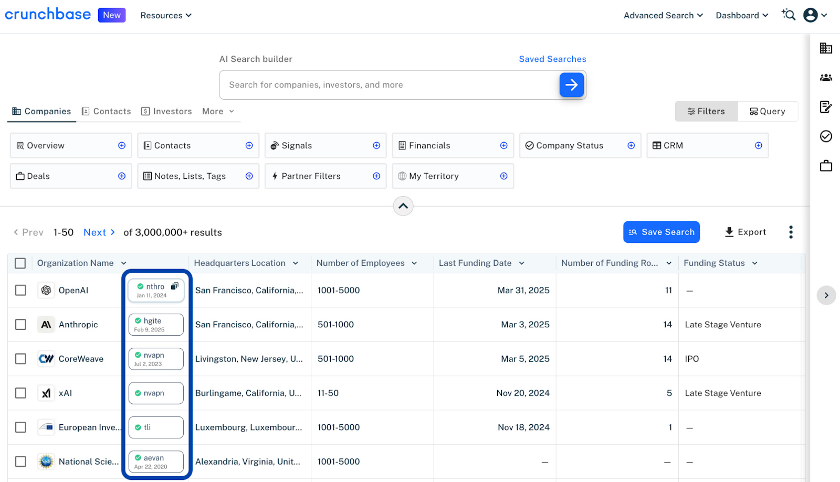Click the copy icon on the nthro badge

pos(175,286)
